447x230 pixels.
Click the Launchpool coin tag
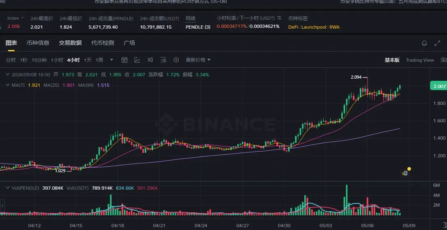click(314, 27)
